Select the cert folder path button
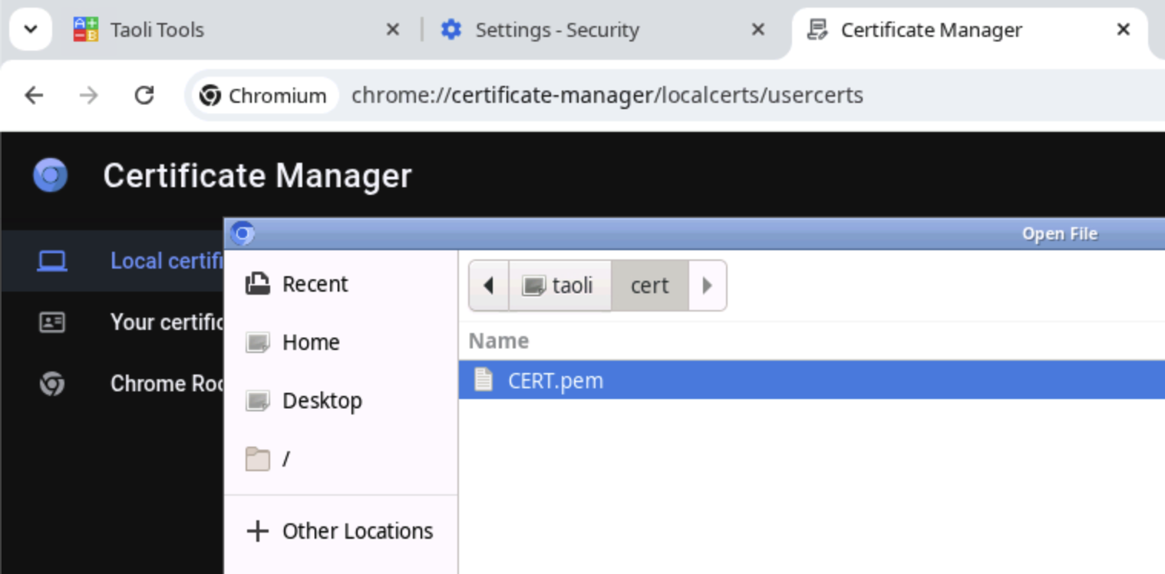The height and width of the screenshot is (574, 1165). pyautogui.click(x=649, y=285)
